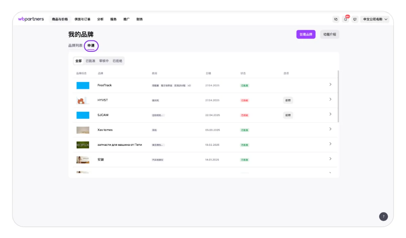
Task: Filter applications by 审核中 status
Action: [x=104, y=61]
